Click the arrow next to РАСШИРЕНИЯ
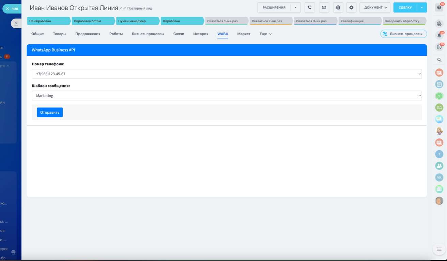Viewport: 447px width, 261px height. pos(295,7)
